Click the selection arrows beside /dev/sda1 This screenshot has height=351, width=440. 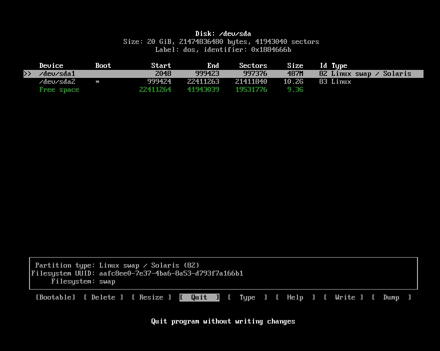[x=28, y=73]
